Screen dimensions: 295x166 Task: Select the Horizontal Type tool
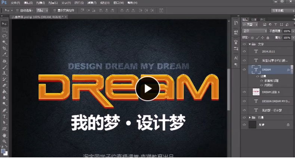4,117
